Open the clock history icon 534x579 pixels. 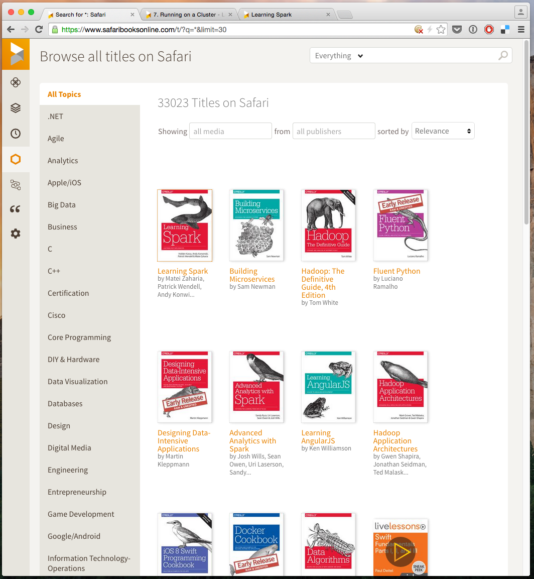[16, 134]
